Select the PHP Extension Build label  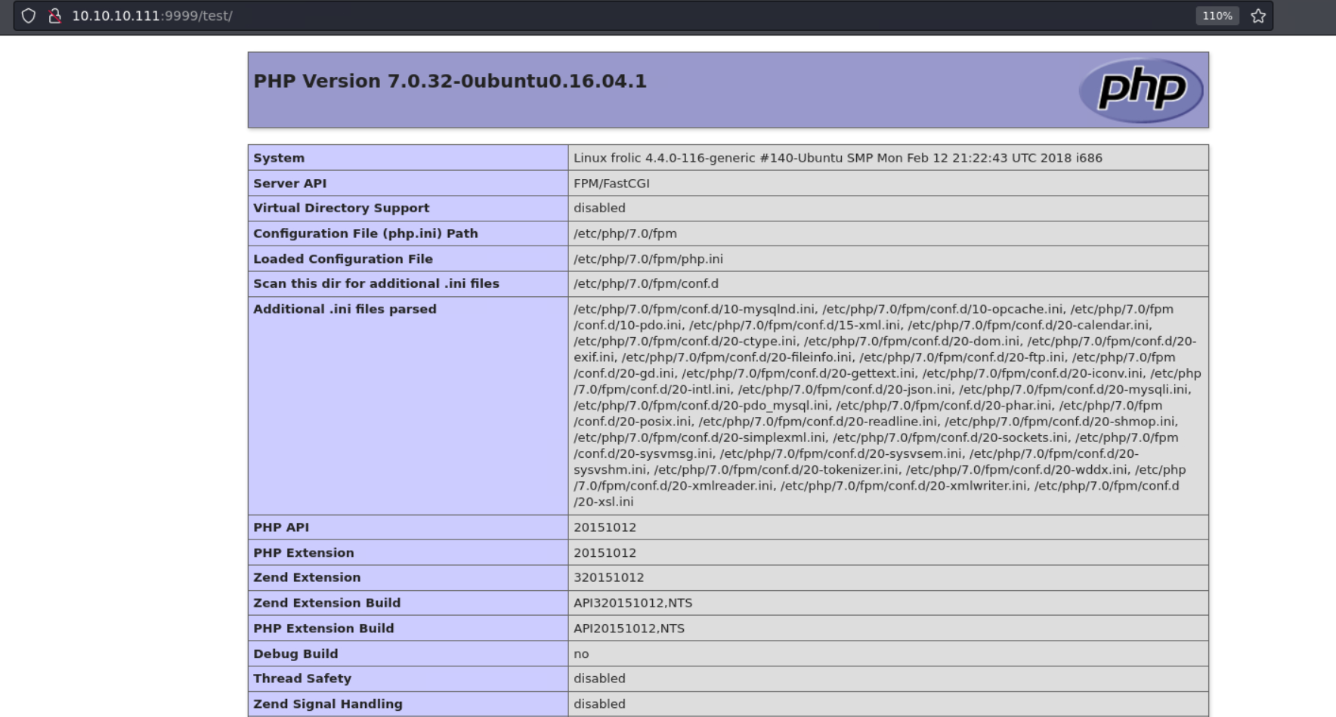(323, 628)
